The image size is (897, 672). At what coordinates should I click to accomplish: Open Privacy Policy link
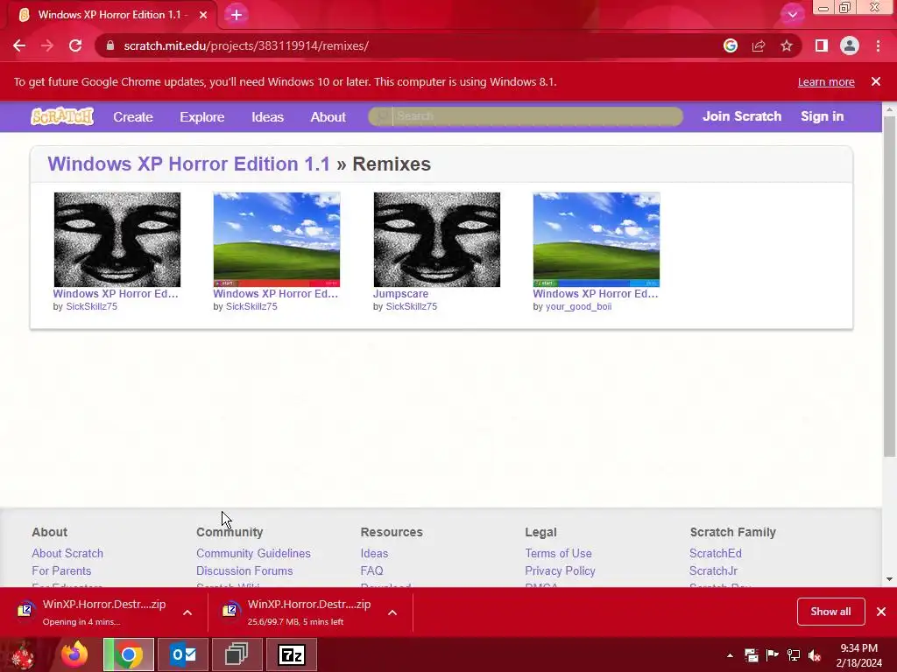tap(560, 570)
